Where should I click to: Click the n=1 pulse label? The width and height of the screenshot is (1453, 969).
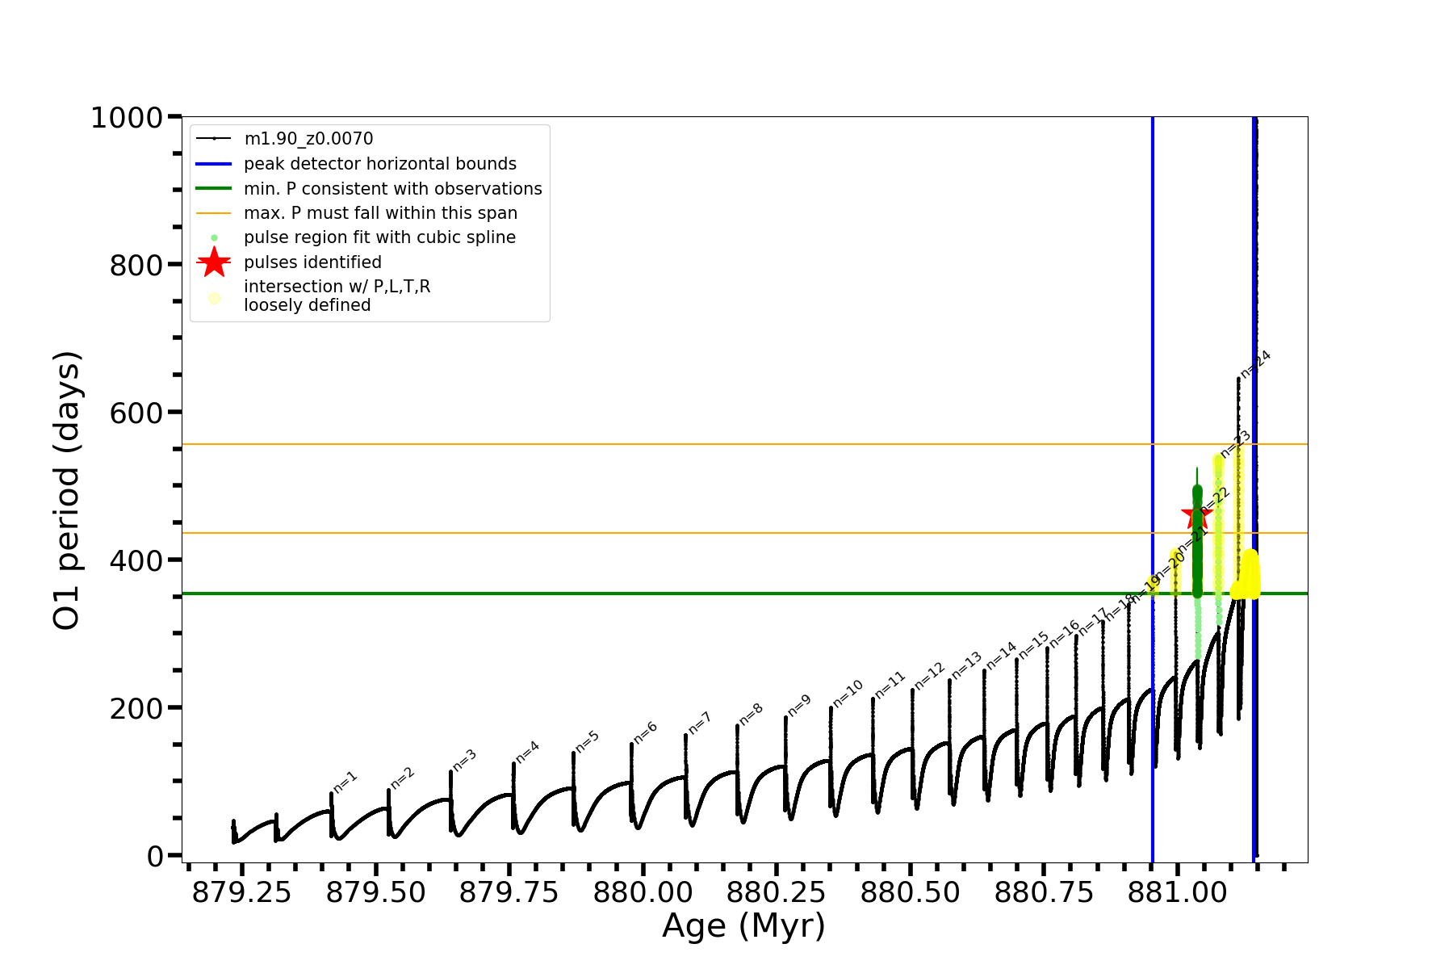(x=345, y=782)
